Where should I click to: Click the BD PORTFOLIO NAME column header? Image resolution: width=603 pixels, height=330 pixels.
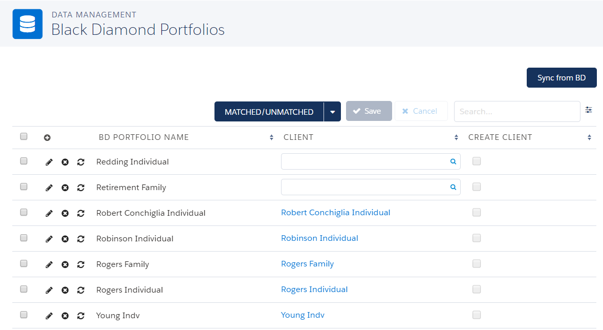[x=143, y=137]
